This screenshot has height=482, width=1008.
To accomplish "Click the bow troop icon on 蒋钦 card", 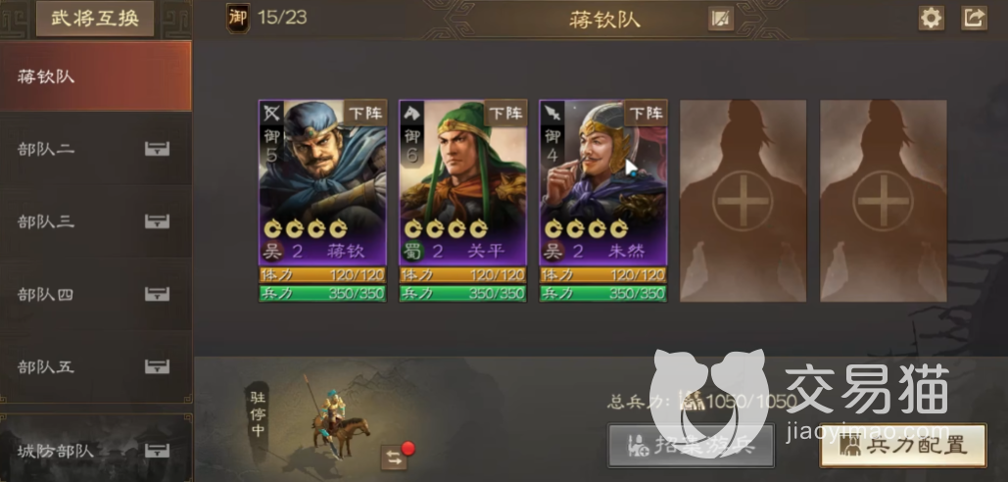I will 271,114.
